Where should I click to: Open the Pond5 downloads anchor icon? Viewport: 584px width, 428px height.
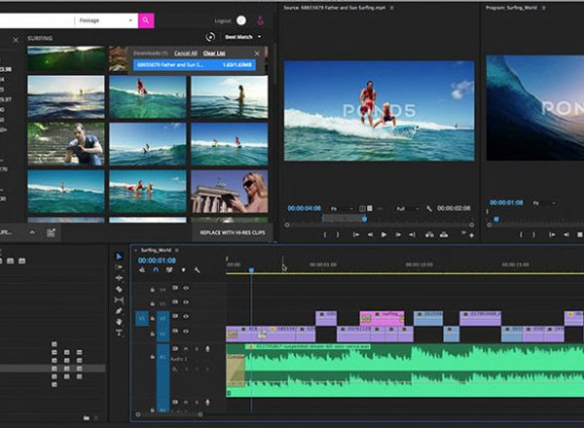(x=260, y=20)
